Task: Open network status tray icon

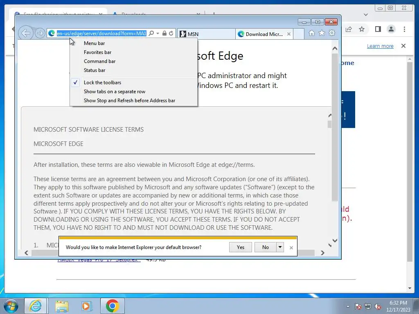Action: point(368,306)
